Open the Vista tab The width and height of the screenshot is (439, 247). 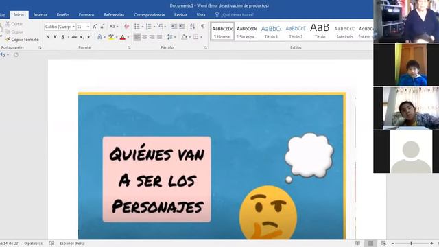click(201, 15)
